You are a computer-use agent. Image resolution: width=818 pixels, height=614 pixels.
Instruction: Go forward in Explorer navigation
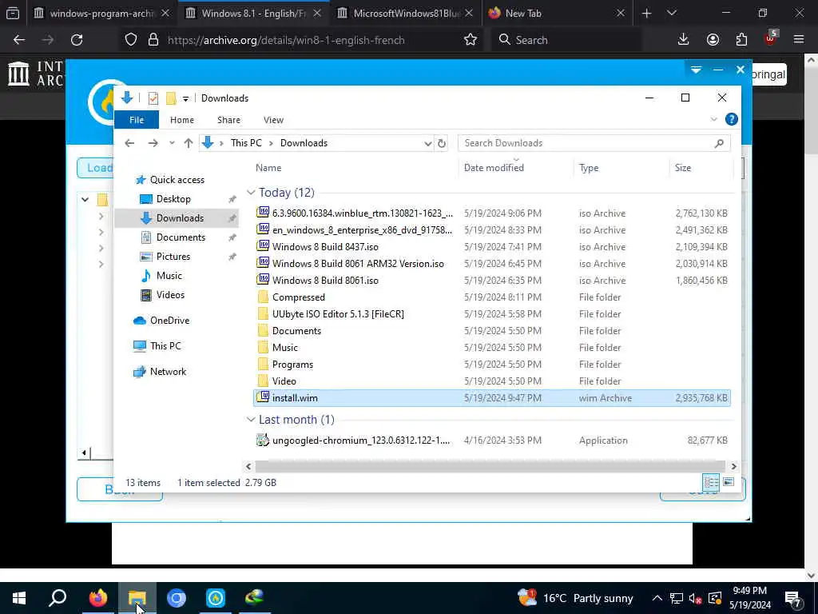tap(153, 143)
